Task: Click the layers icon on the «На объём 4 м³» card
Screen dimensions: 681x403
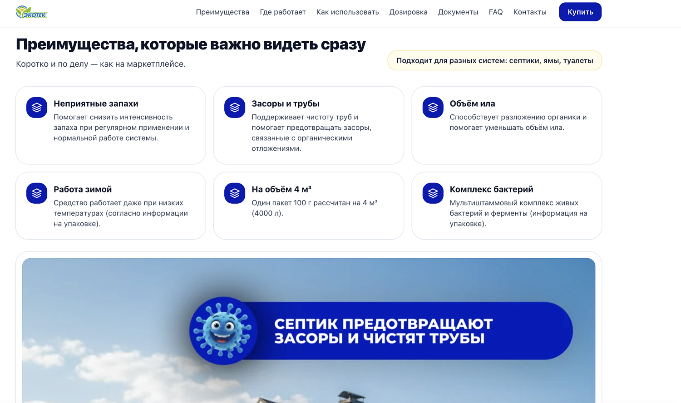Action: click(x=234, y=193)
